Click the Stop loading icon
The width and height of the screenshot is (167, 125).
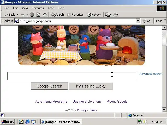point(32,15)
